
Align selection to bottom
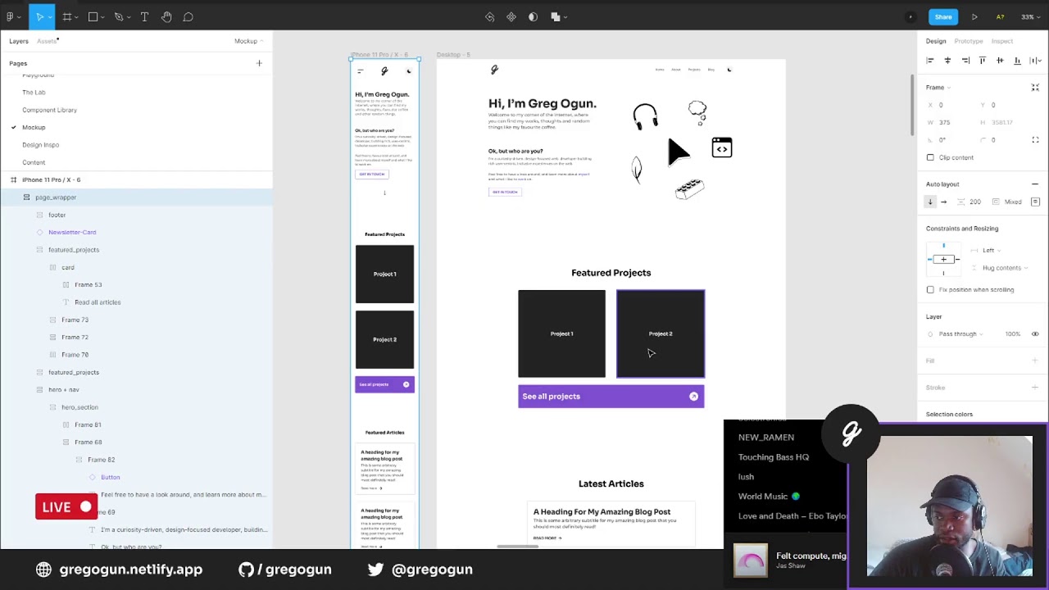(x=1017, y=60)
